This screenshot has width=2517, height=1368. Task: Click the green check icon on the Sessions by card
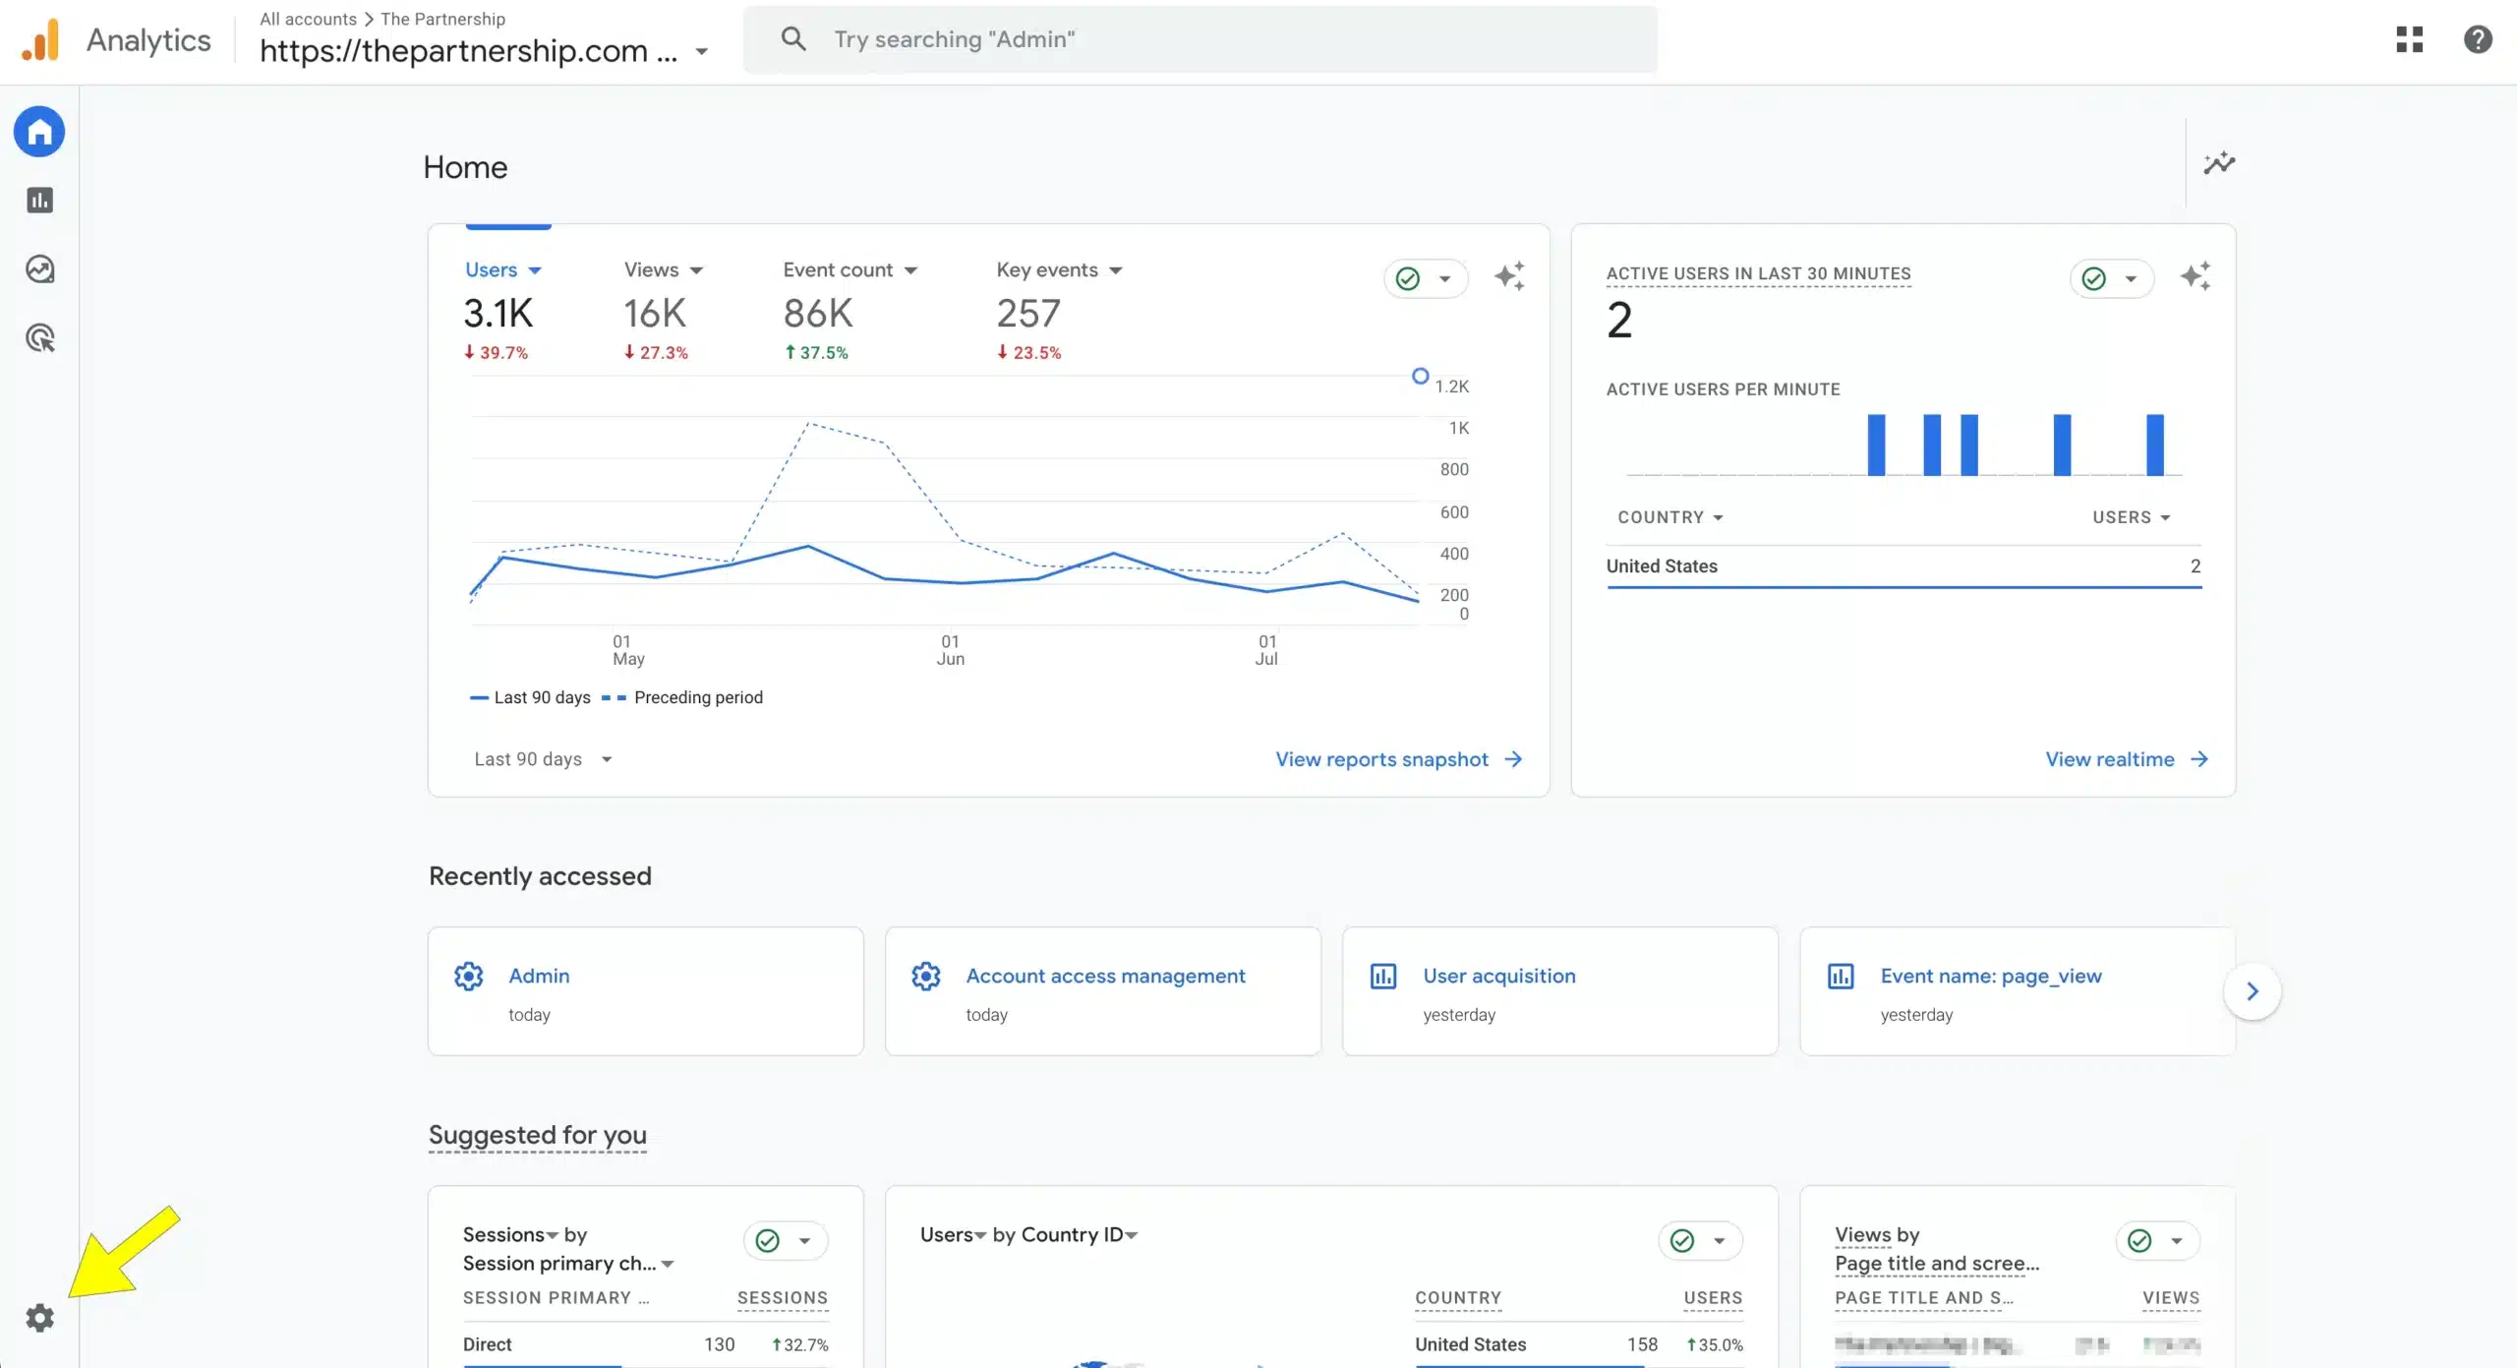pyautogui.click(x=768, y=1241)
